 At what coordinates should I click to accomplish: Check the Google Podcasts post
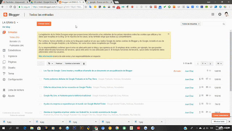[41, 79]
